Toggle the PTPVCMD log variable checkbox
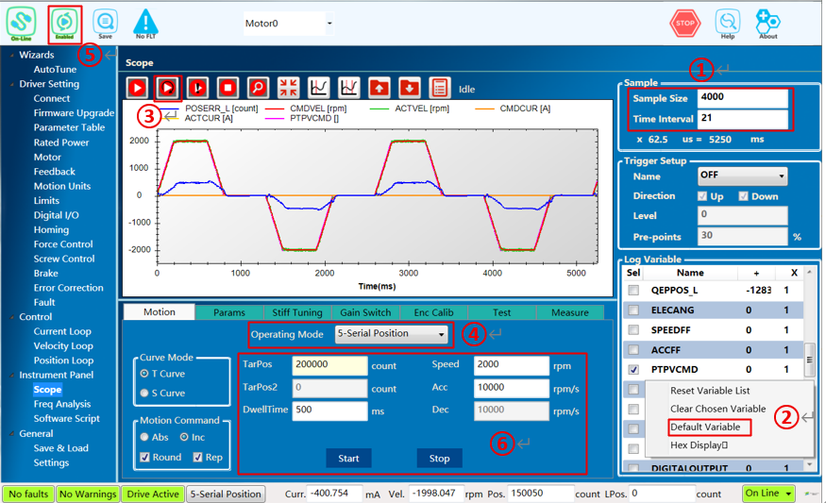The height and width of the screenshot is (503, 826). [633, 370]
